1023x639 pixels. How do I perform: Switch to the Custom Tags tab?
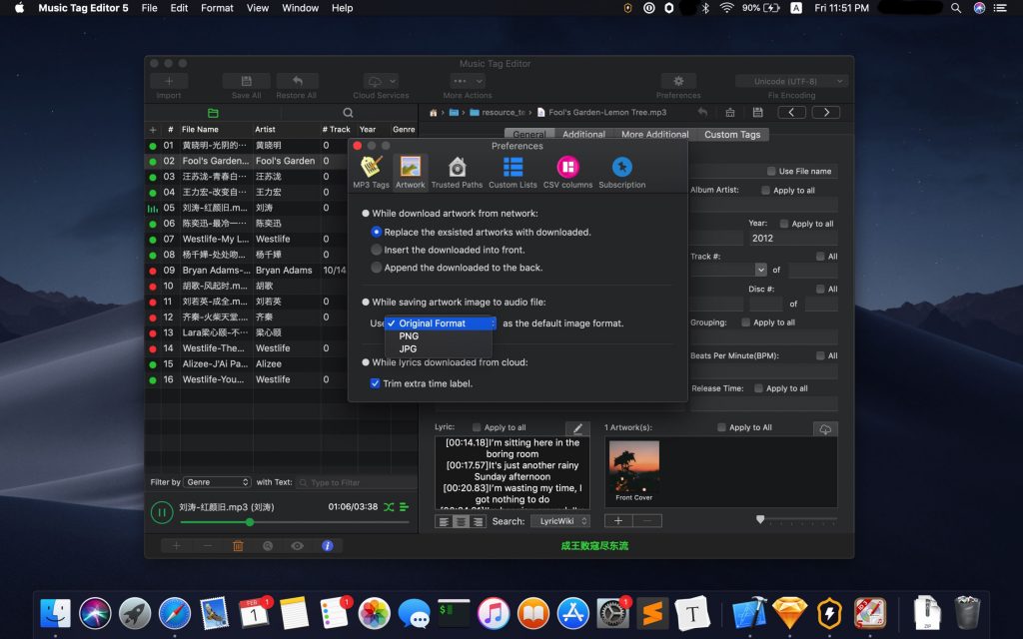[x=732, y=135]
